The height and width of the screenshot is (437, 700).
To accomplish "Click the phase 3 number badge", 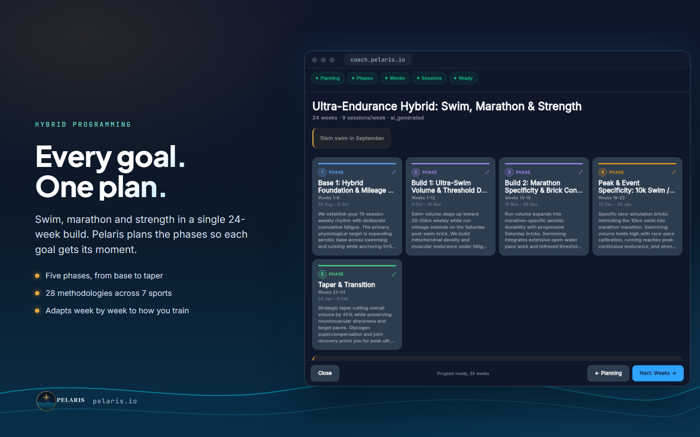I will click(509, 172).
